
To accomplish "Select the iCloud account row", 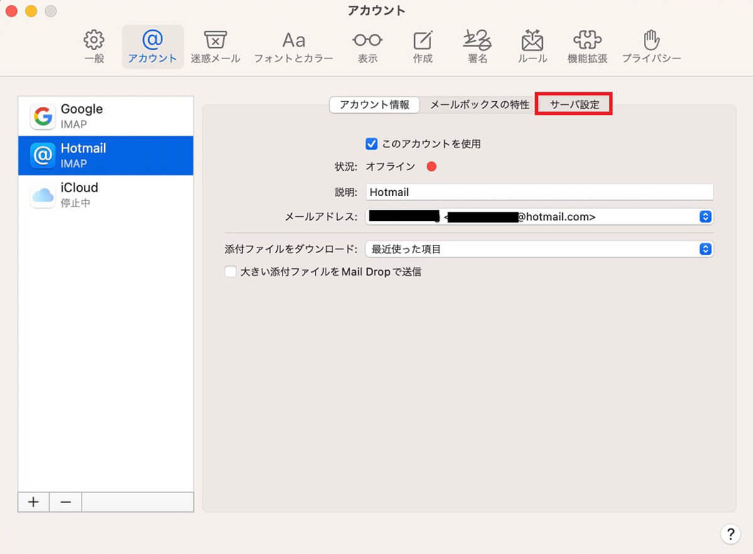I will tap(106, 195).
